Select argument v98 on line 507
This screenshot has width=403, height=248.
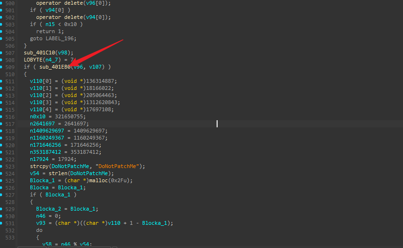pyautogui.click(x=63, y=53)
